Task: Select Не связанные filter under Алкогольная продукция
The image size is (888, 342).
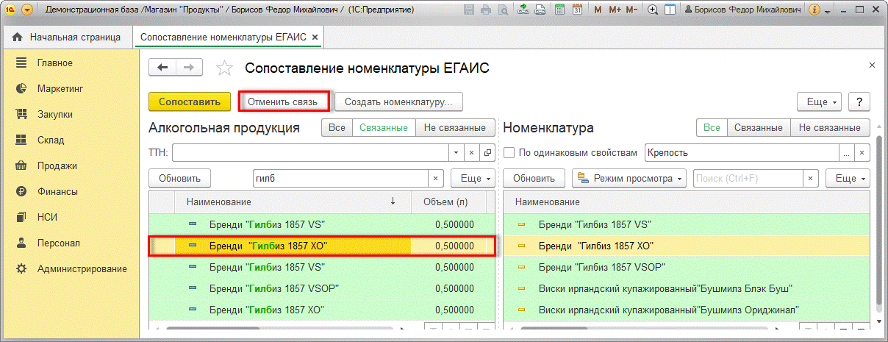Action: pos(454,127)
